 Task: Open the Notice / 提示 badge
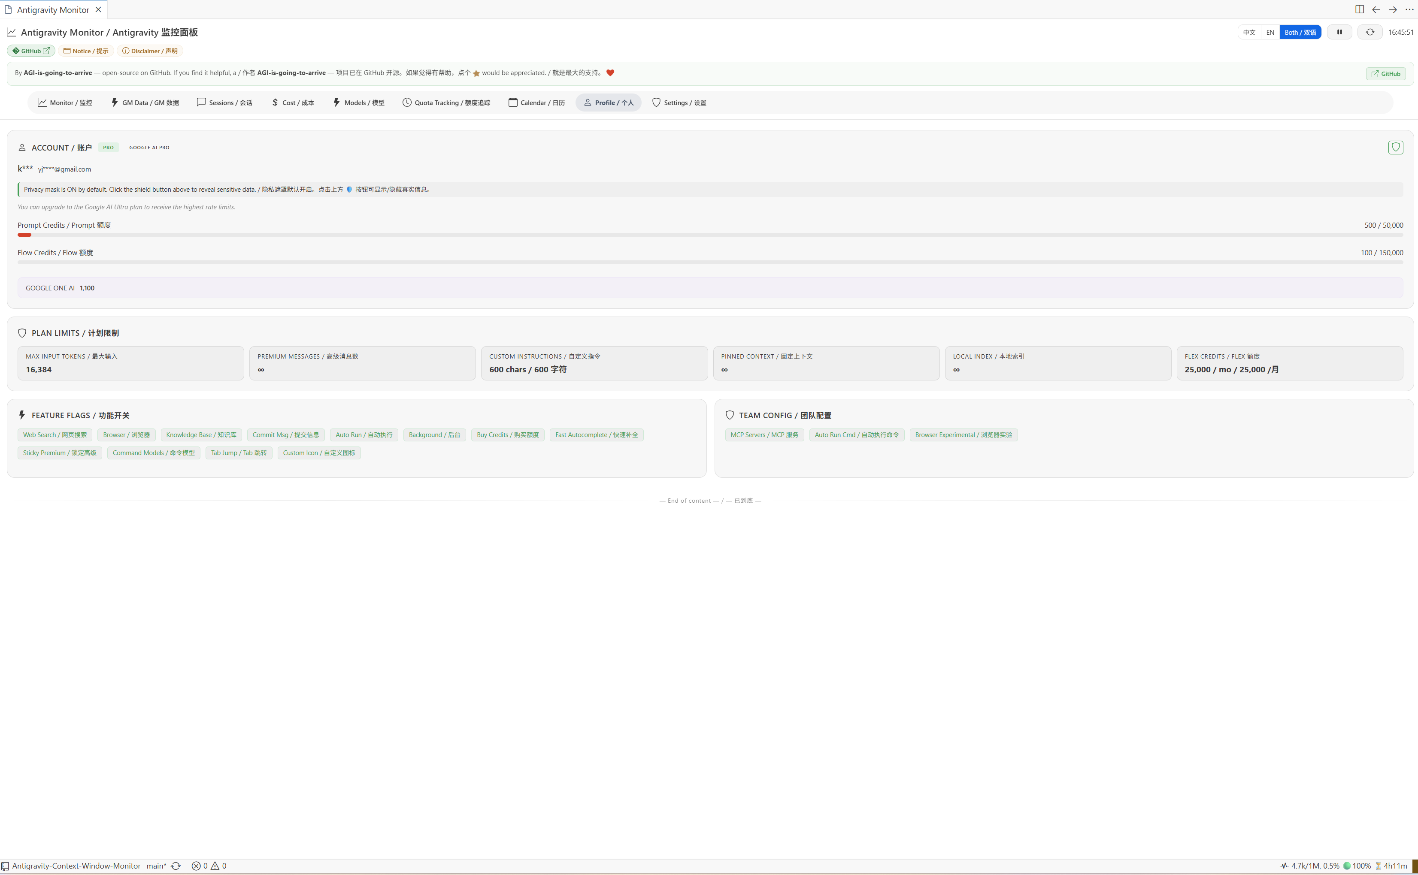pos(86,51)
